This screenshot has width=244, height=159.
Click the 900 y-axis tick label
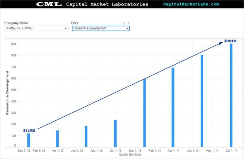click(13, 44)
